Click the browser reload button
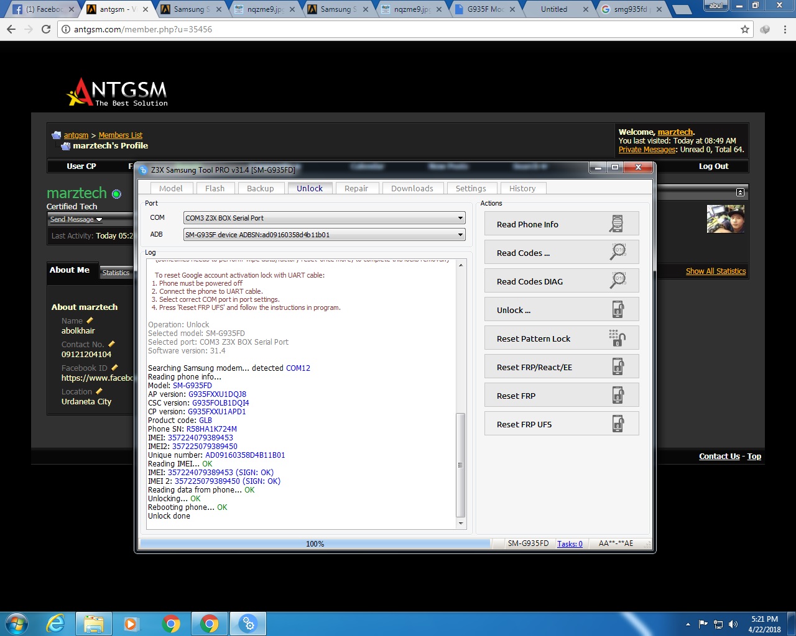 click(x=45, y=29)
